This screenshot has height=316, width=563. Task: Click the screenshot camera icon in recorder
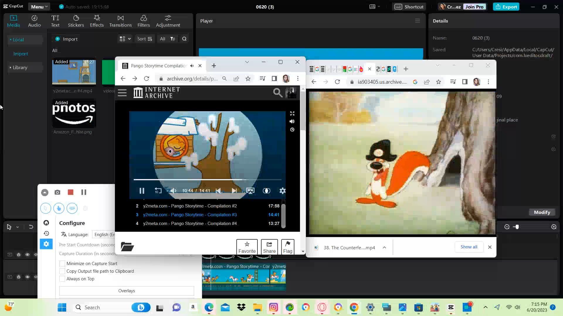click(57, 192)
